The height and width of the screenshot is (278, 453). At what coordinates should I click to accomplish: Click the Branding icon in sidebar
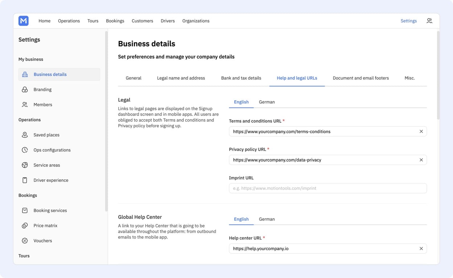25,89
